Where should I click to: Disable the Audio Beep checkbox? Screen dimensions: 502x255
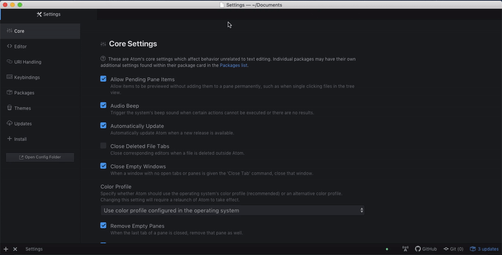[103, 105]
